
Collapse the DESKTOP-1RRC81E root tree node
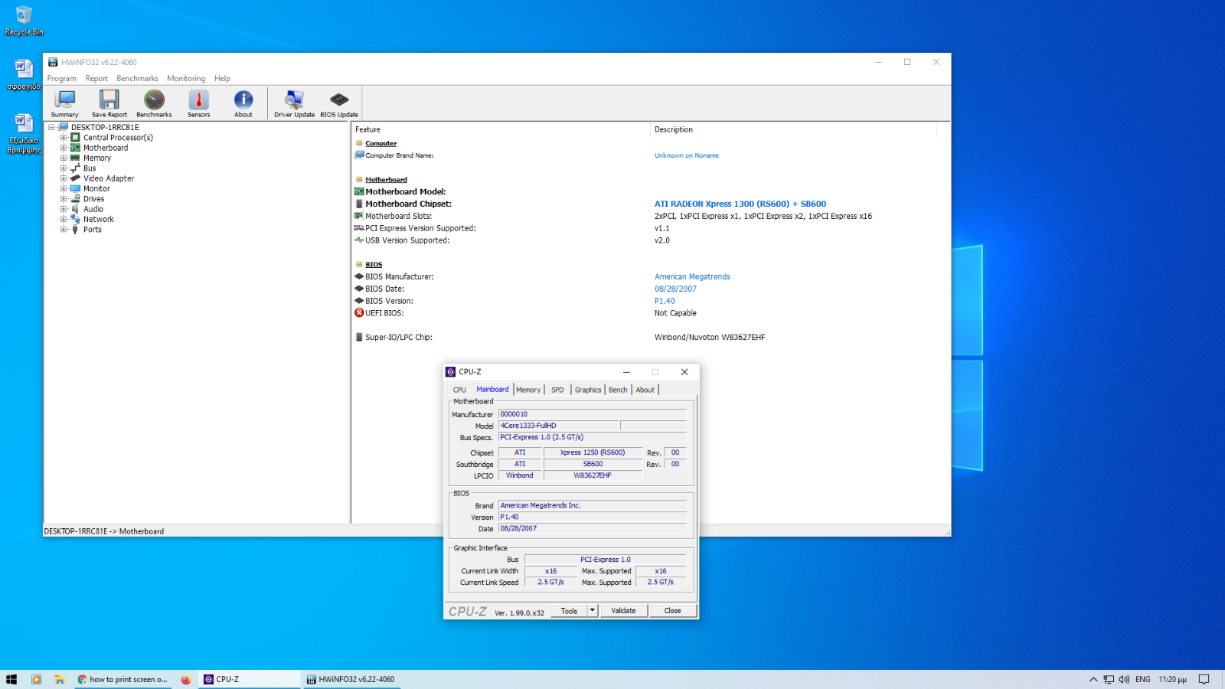click(51, 127)
